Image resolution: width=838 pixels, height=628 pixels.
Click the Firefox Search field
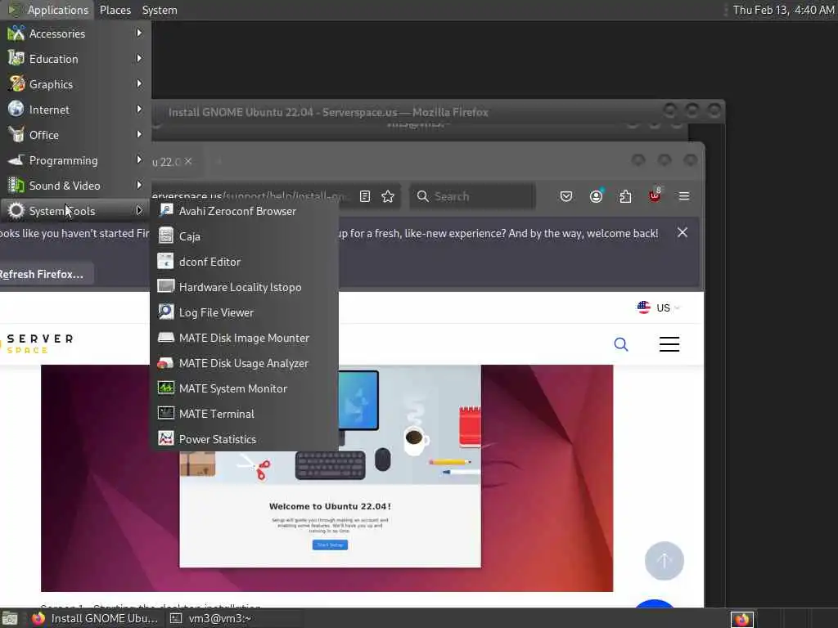point(472,196)
